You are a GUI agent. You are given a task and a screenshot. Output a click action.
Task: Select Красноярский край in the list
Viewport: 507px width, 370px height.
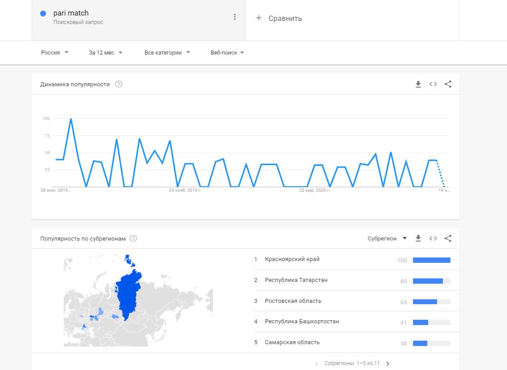(356, 260)
